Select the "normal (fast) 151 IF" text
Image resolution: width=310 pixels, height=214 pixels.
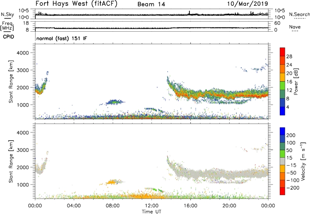62,38
